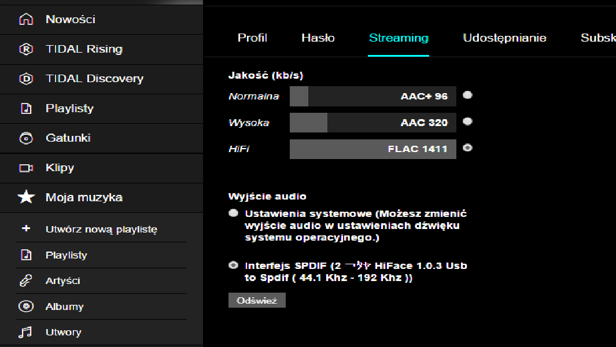Open the Artyści microphone icon
The height and width of the screenshot is (347, 616).
(26, 280)
